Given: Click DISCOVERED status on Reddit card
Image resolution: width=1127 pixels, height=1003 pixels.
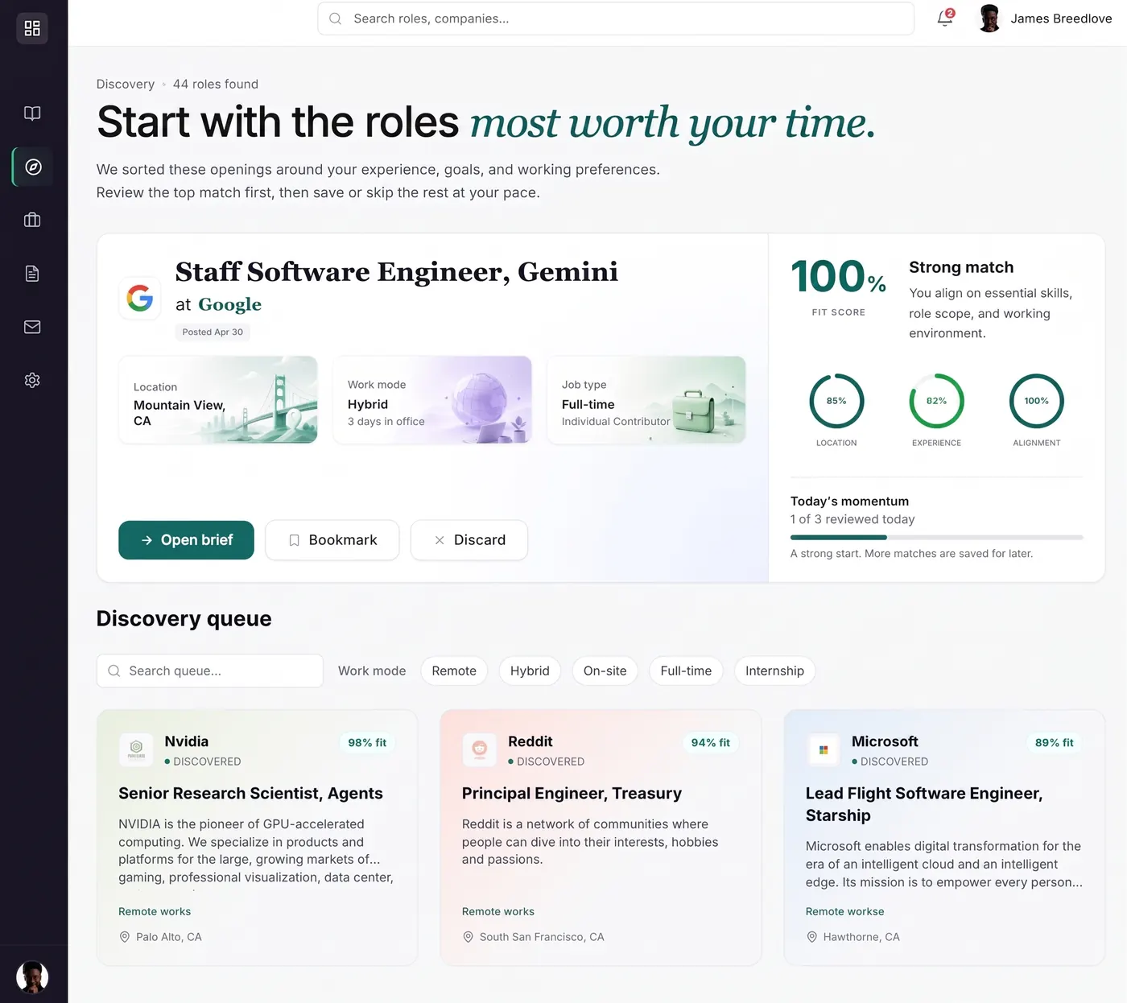Looking at the screenshot, I should (x=547, y=762).
